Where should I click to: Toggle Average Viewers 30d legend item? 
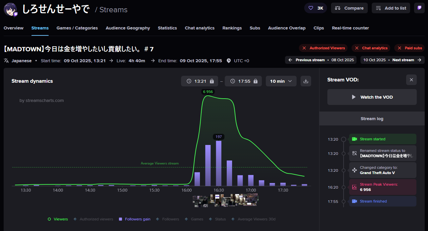[x=254, y=219]
